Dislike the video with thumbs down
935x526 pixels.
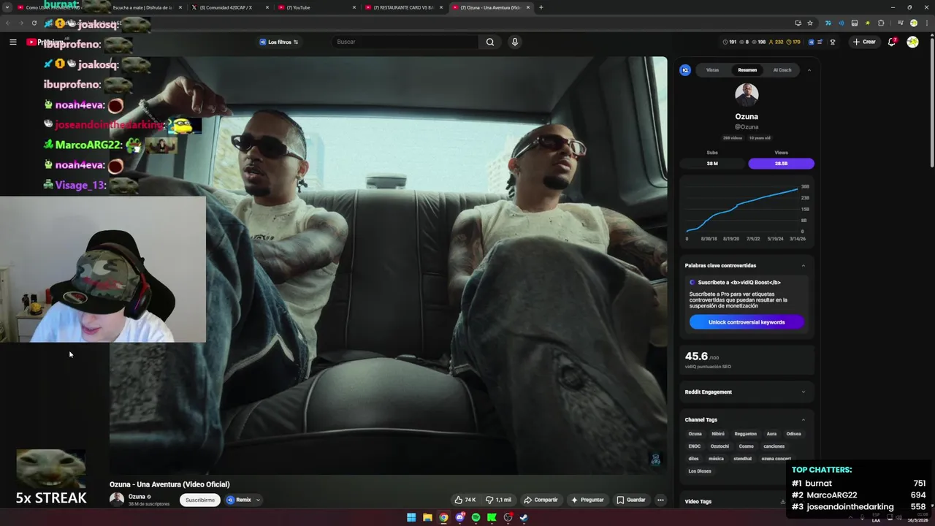pyautogui.click(x=499, y=500)
